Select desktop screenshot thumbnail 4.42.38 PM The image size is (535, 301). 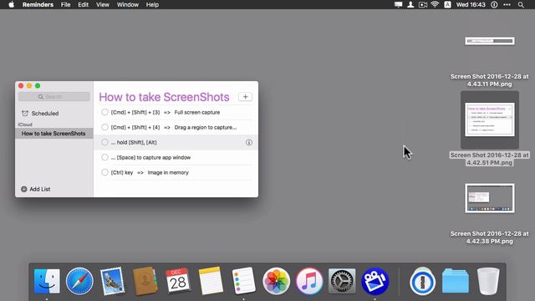[x=490, y=198]
